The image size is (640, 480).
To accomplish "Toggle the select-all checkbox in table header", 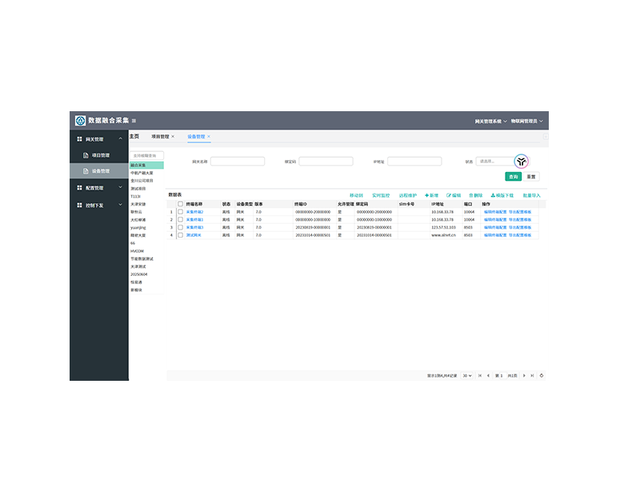I will point(180,204).
